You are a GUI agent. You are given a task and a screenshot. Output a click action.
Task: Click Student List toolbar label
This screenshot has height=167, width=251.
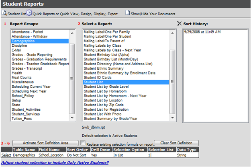point(16,14)
